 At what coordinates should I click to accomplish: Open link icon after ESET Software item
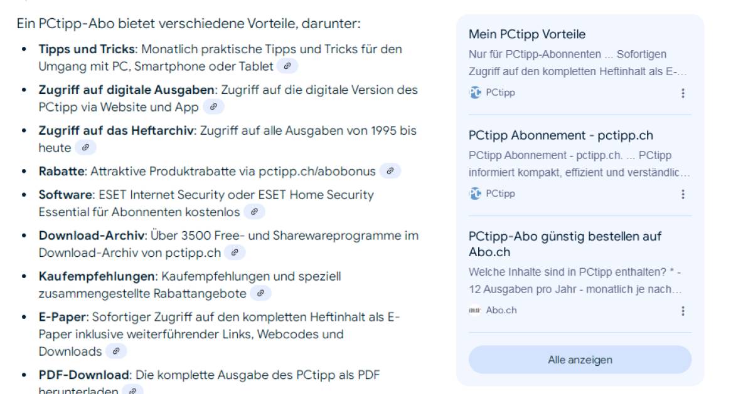point(254,212)
